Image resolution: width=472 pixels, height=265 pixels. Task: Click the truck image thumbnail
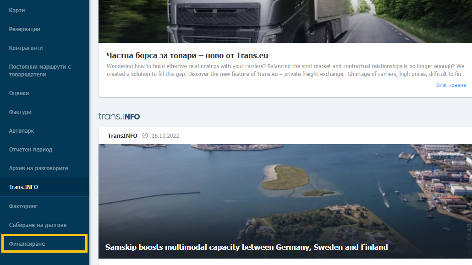285,22
